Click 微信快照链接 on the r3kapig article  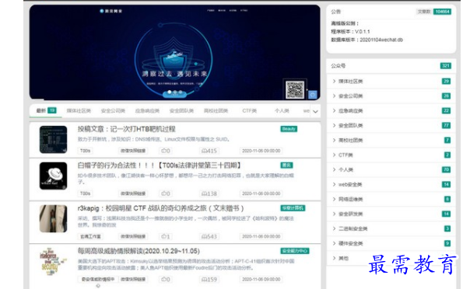(133, 236)
